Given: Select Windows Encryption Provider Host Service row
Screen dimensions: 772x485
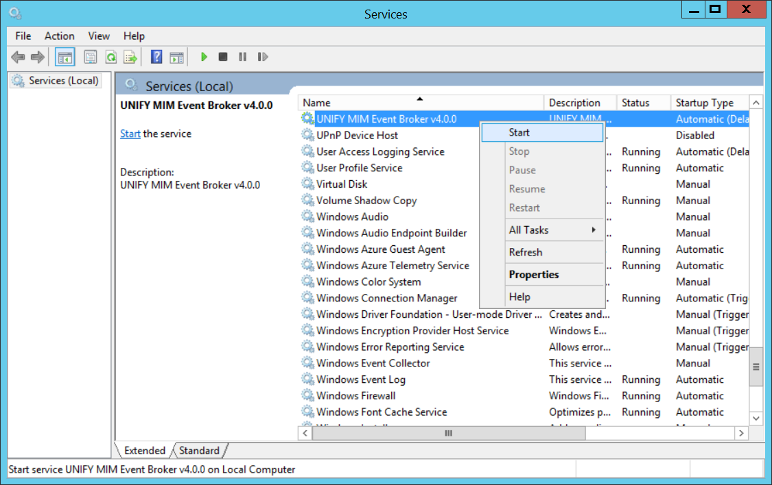Looking at the screenshot, I should [x=524, y=330].
